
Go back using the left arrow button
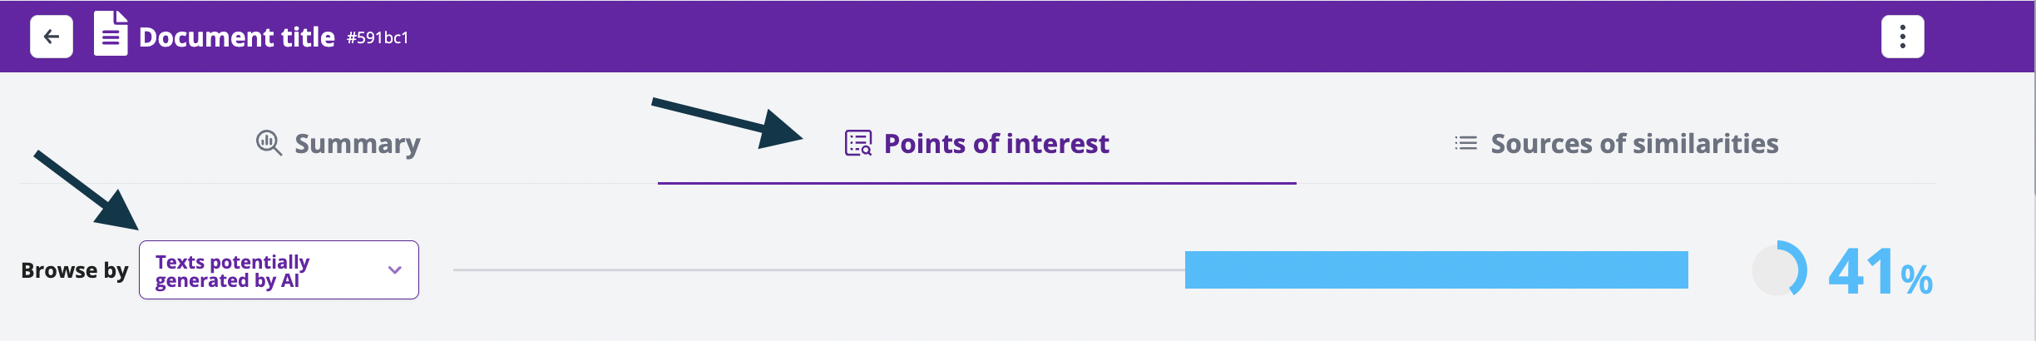click(x=52, y=37)
